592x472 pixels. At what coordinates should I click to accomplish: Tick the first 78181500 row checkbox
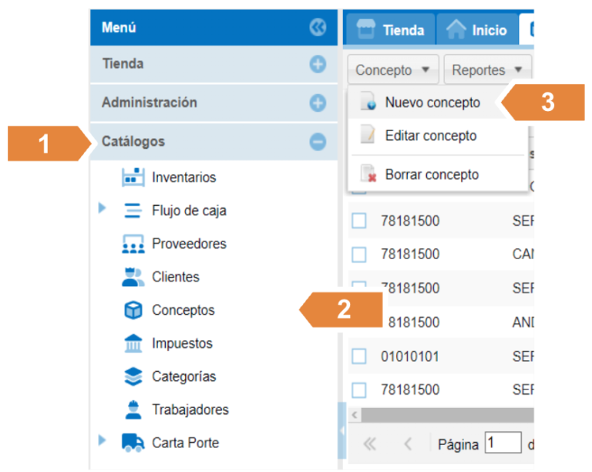[359, 221]
